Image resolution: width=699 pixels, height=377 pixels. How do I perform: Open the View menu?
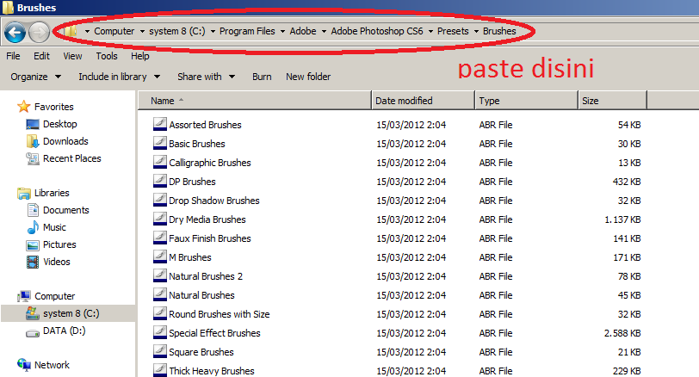pos(72,56)
